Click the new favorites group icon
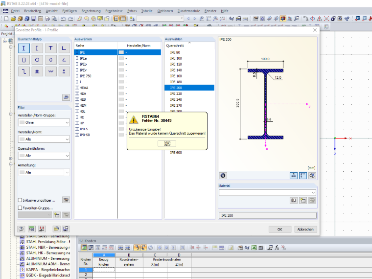 point(57,215)
